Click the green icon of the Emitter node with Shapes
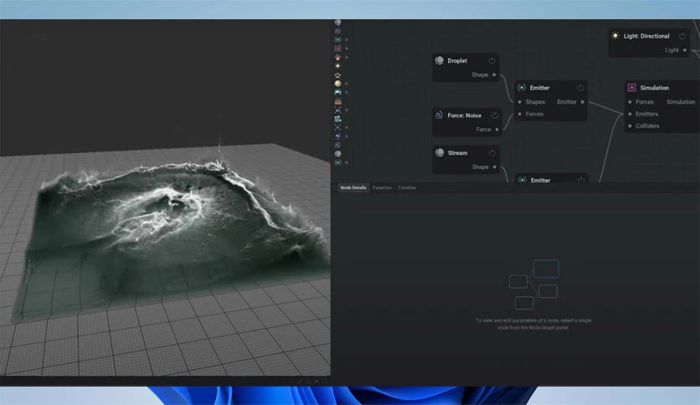 [x=522, y=88]
